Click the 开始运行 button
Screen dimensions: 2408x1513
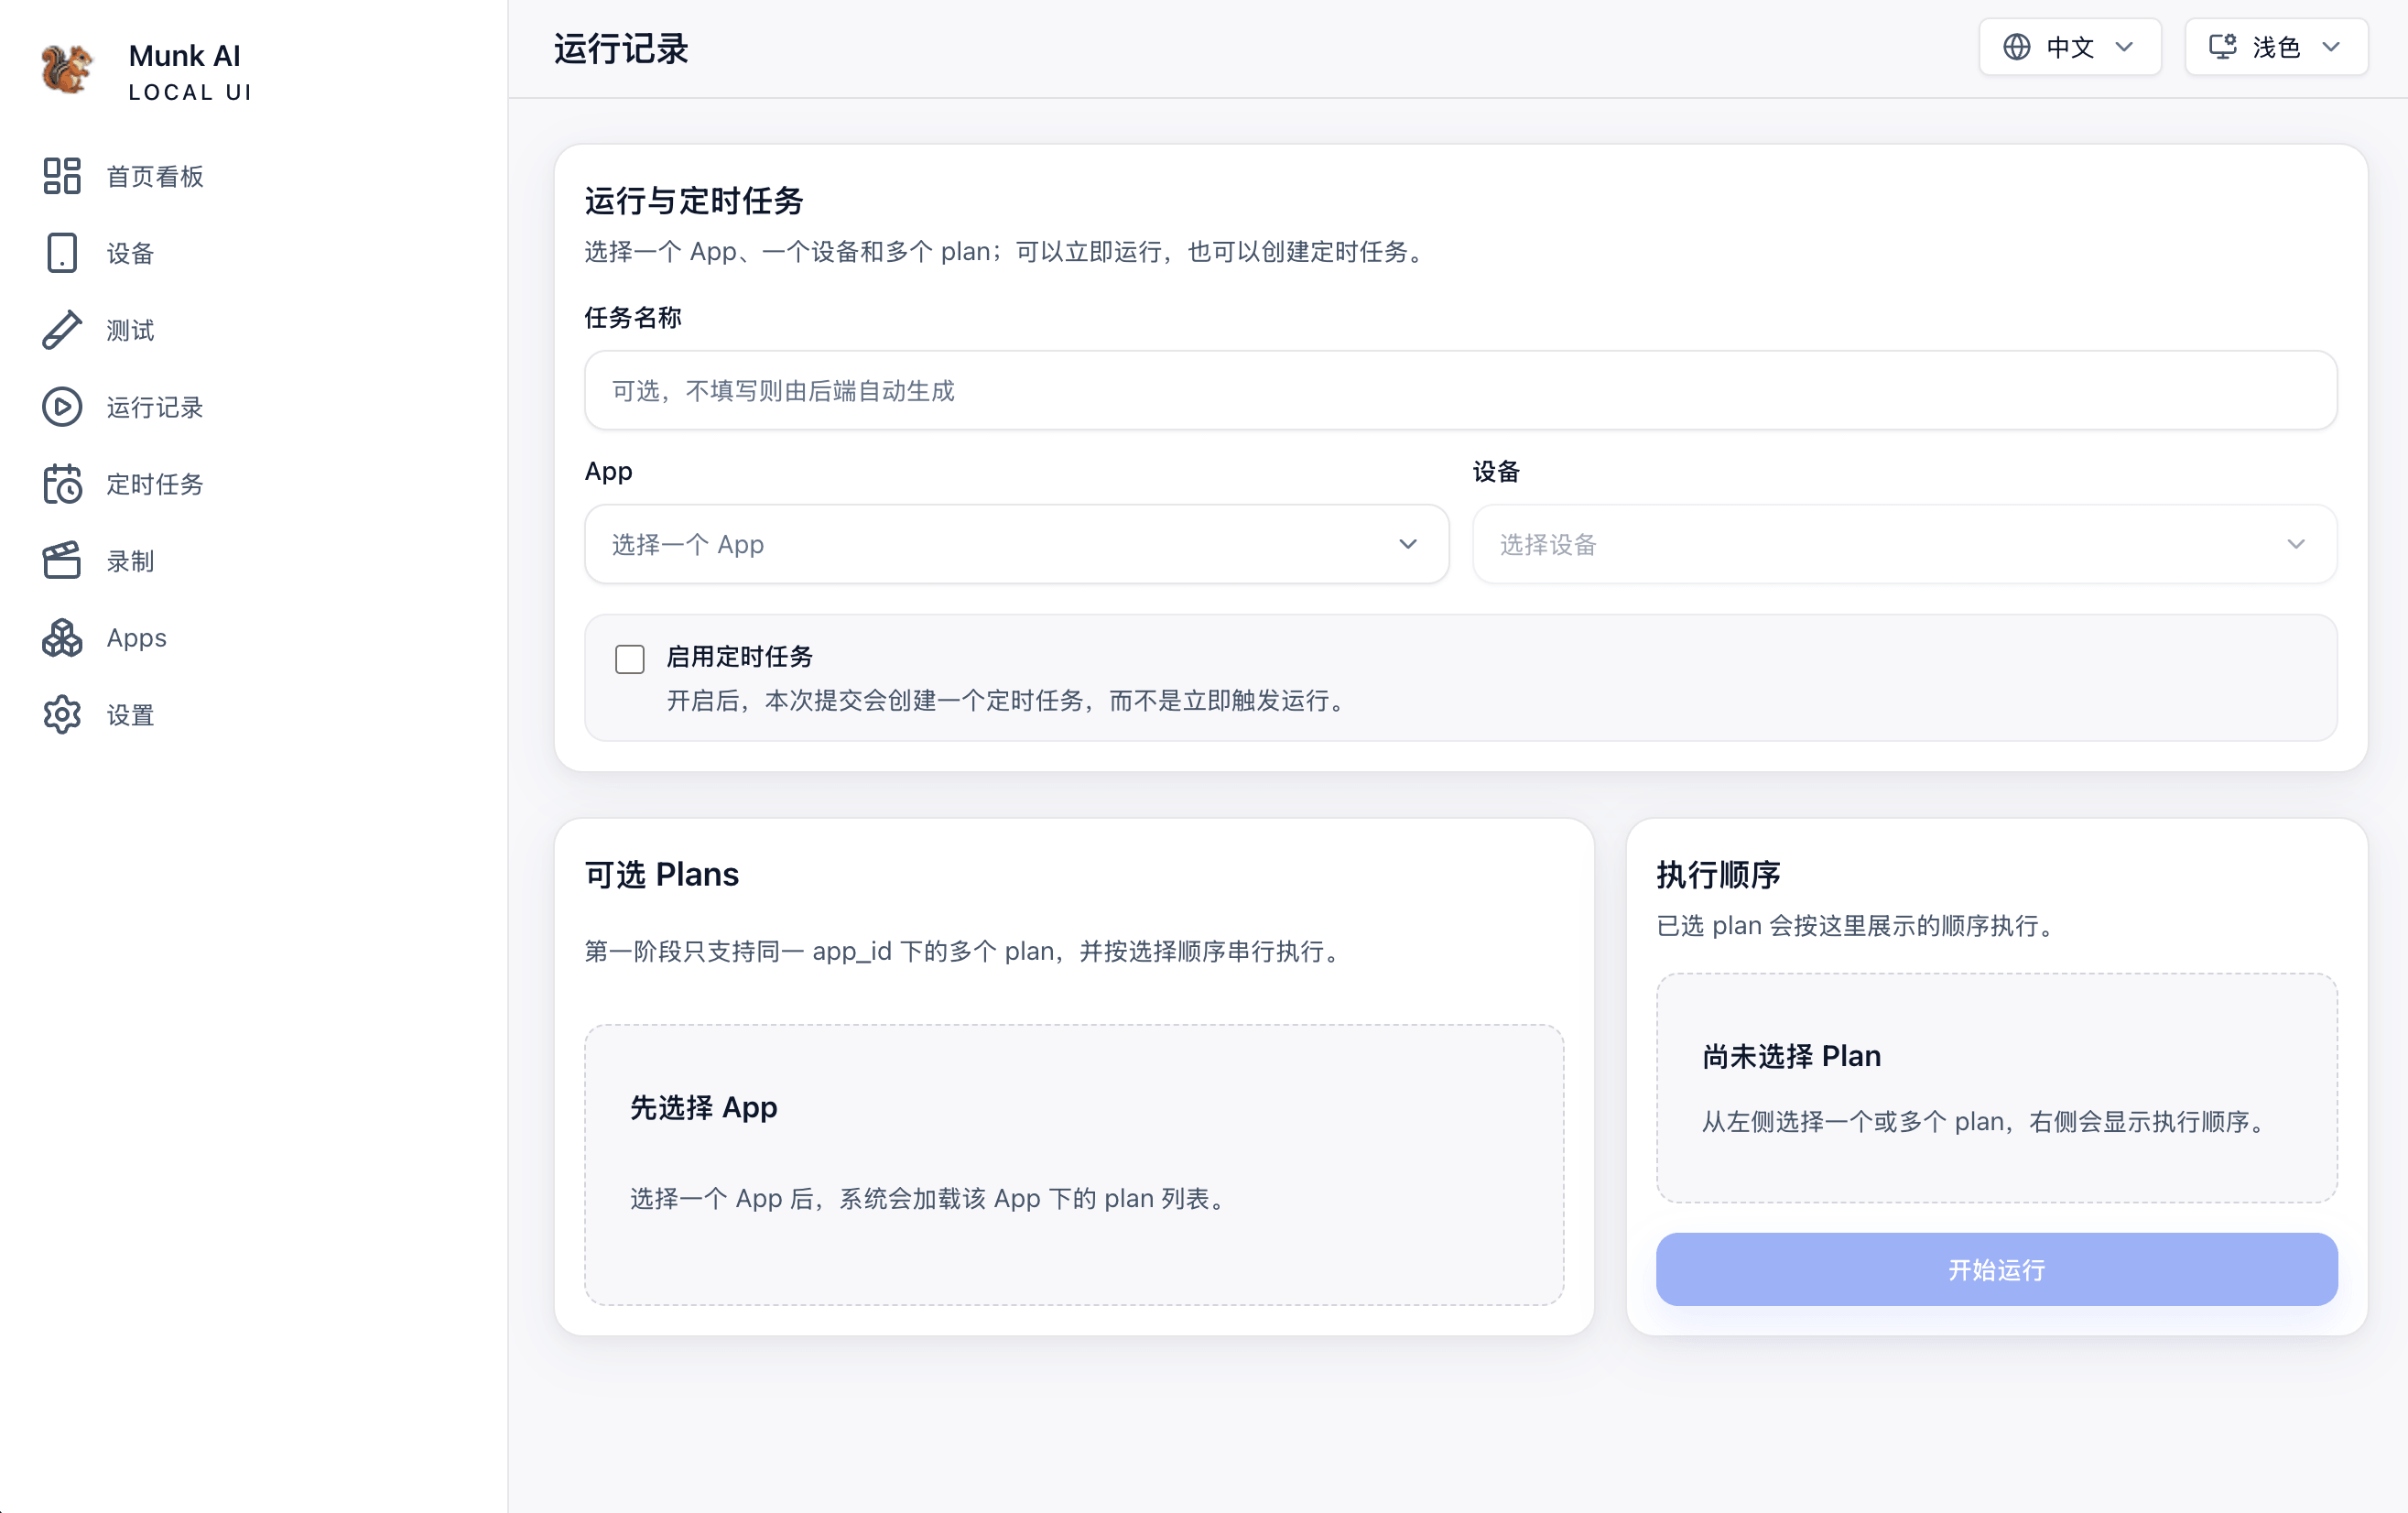point(1996,1269)
